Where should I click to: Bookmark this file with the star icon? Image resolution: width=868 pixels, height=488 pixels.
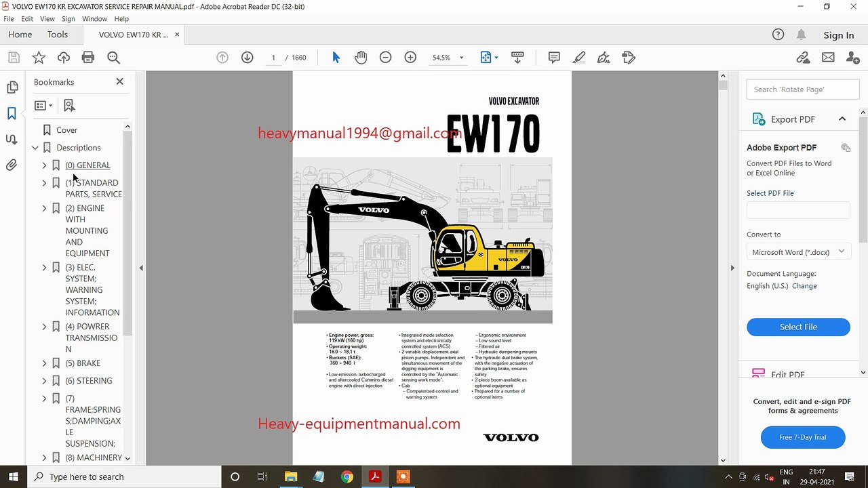(39, 58)
